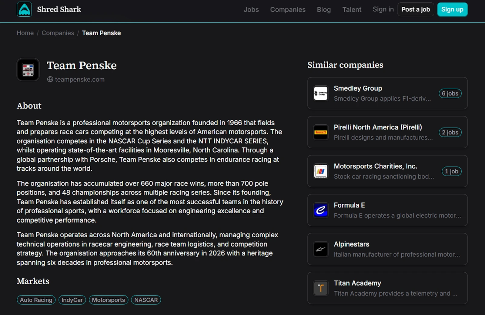Screen dimensions: 485x315
Task: Click the Alpinestars logo icon
Action: pyautogui.click(x=321, y=249)
